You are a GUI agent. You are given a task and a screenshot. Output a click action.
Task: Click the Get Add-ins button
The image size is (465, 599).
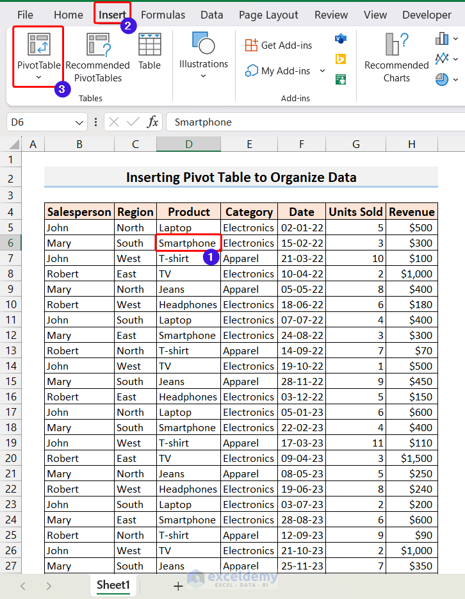279,45
